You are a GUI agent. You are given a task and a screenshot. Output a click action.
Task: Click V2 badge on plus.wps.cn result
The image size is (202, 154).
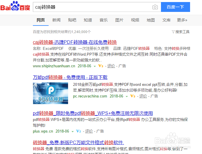tap(79, 131)
